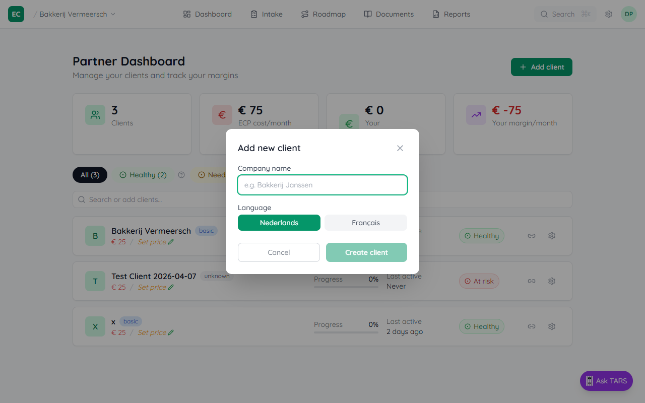Click the help question mark near filters
Image resolution: width=645 pixels, height=403 pixels.
181,175
